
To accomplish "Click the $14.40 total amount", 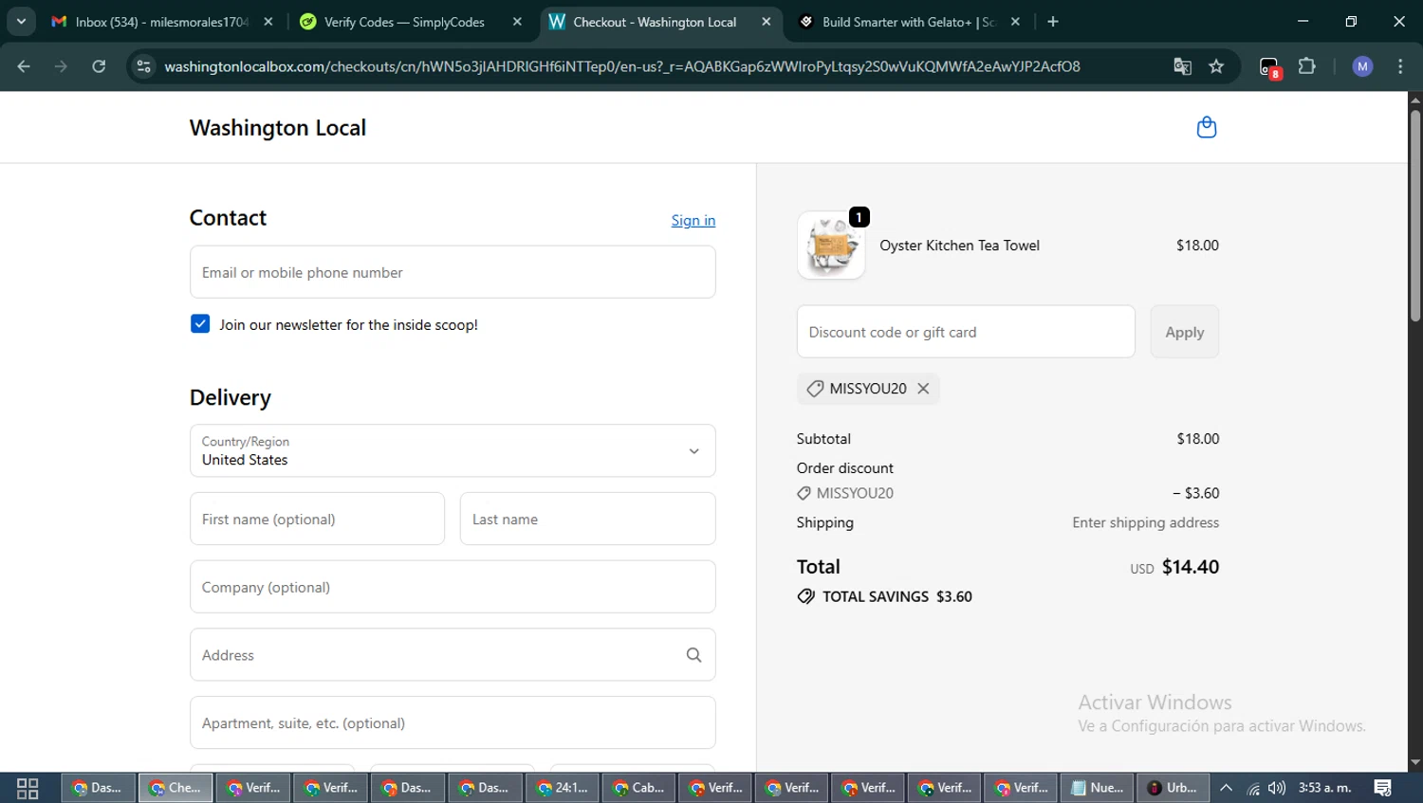I will (1191, 567).
